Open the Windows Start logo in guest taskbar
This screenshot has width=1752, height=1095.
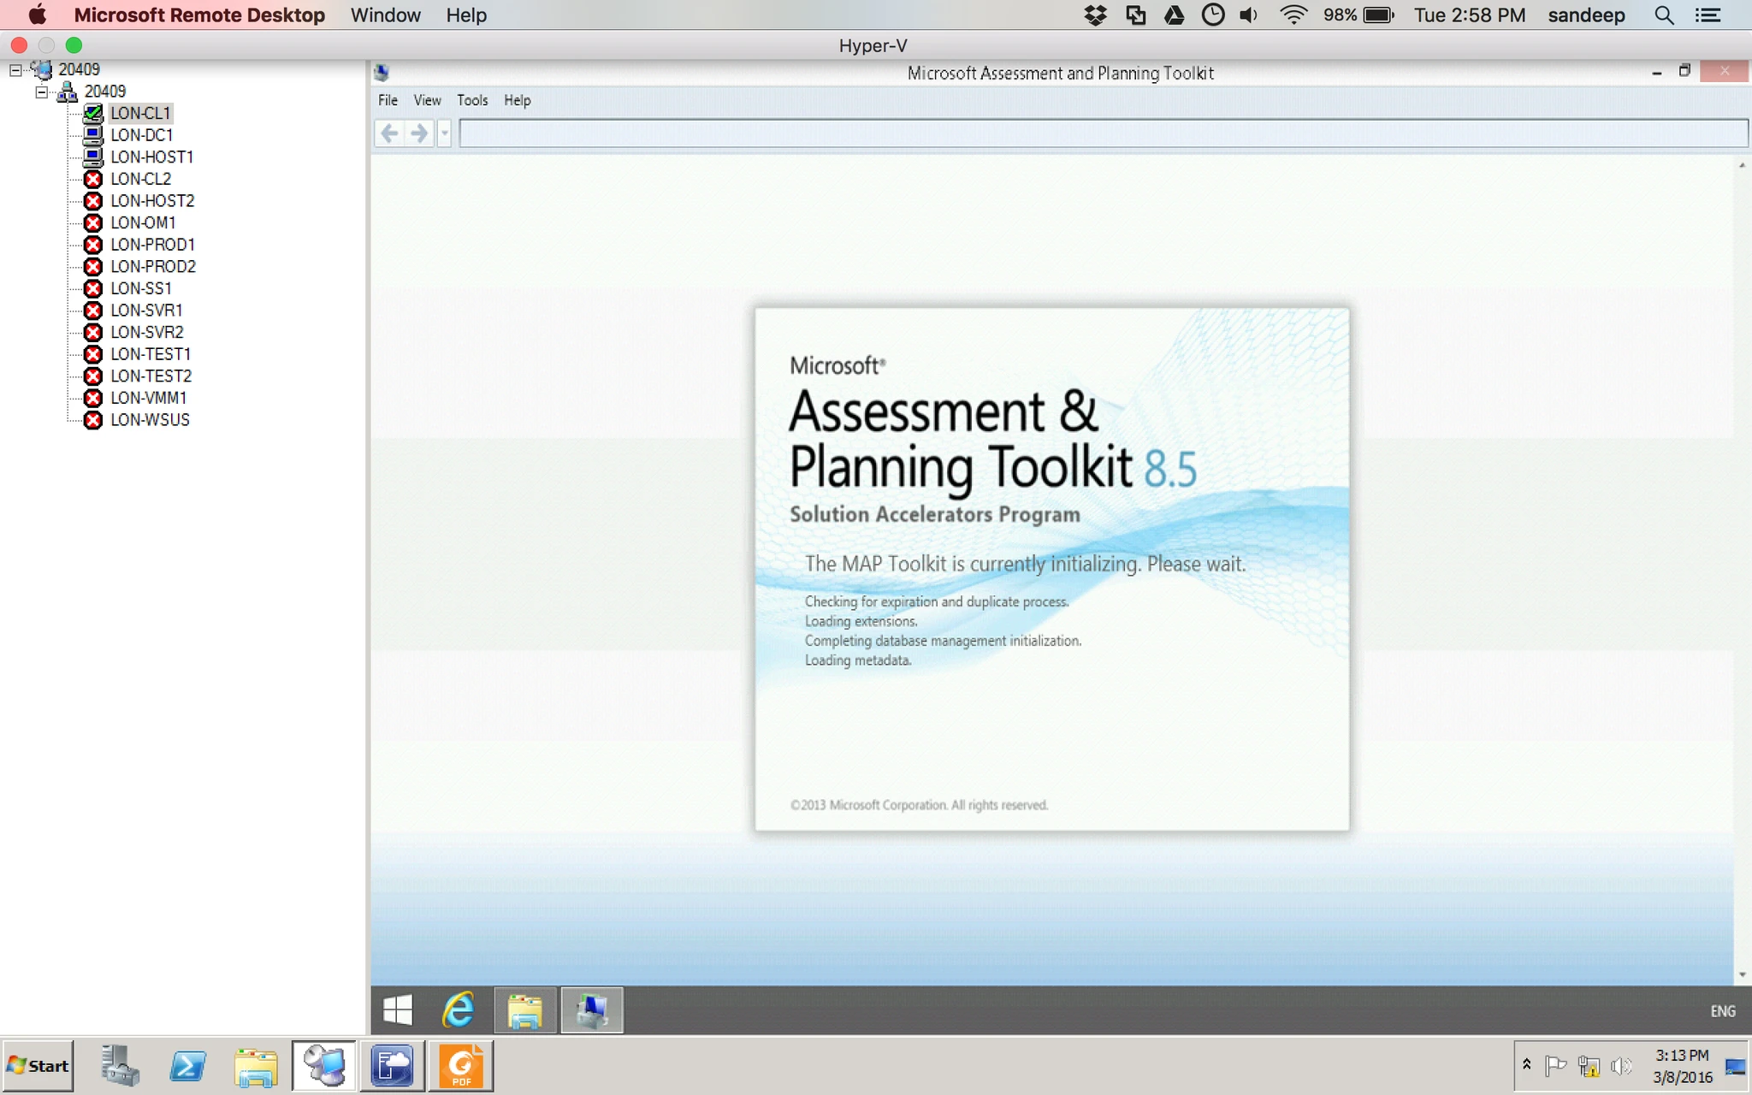tap(398, 1010)
